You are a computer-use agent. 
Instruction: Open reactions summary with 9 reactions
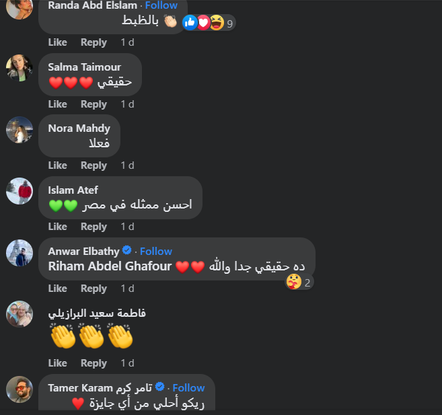pos(209,23)
